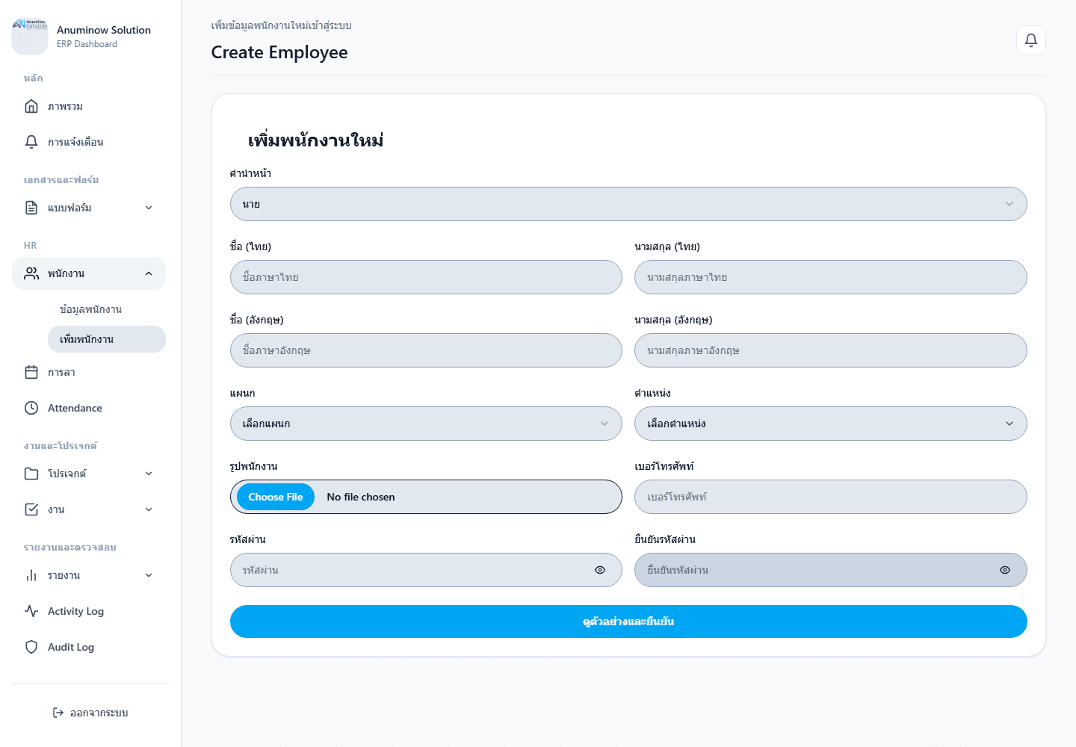Open the คำนำหน้า prefix dropdown

coord(628,204)
